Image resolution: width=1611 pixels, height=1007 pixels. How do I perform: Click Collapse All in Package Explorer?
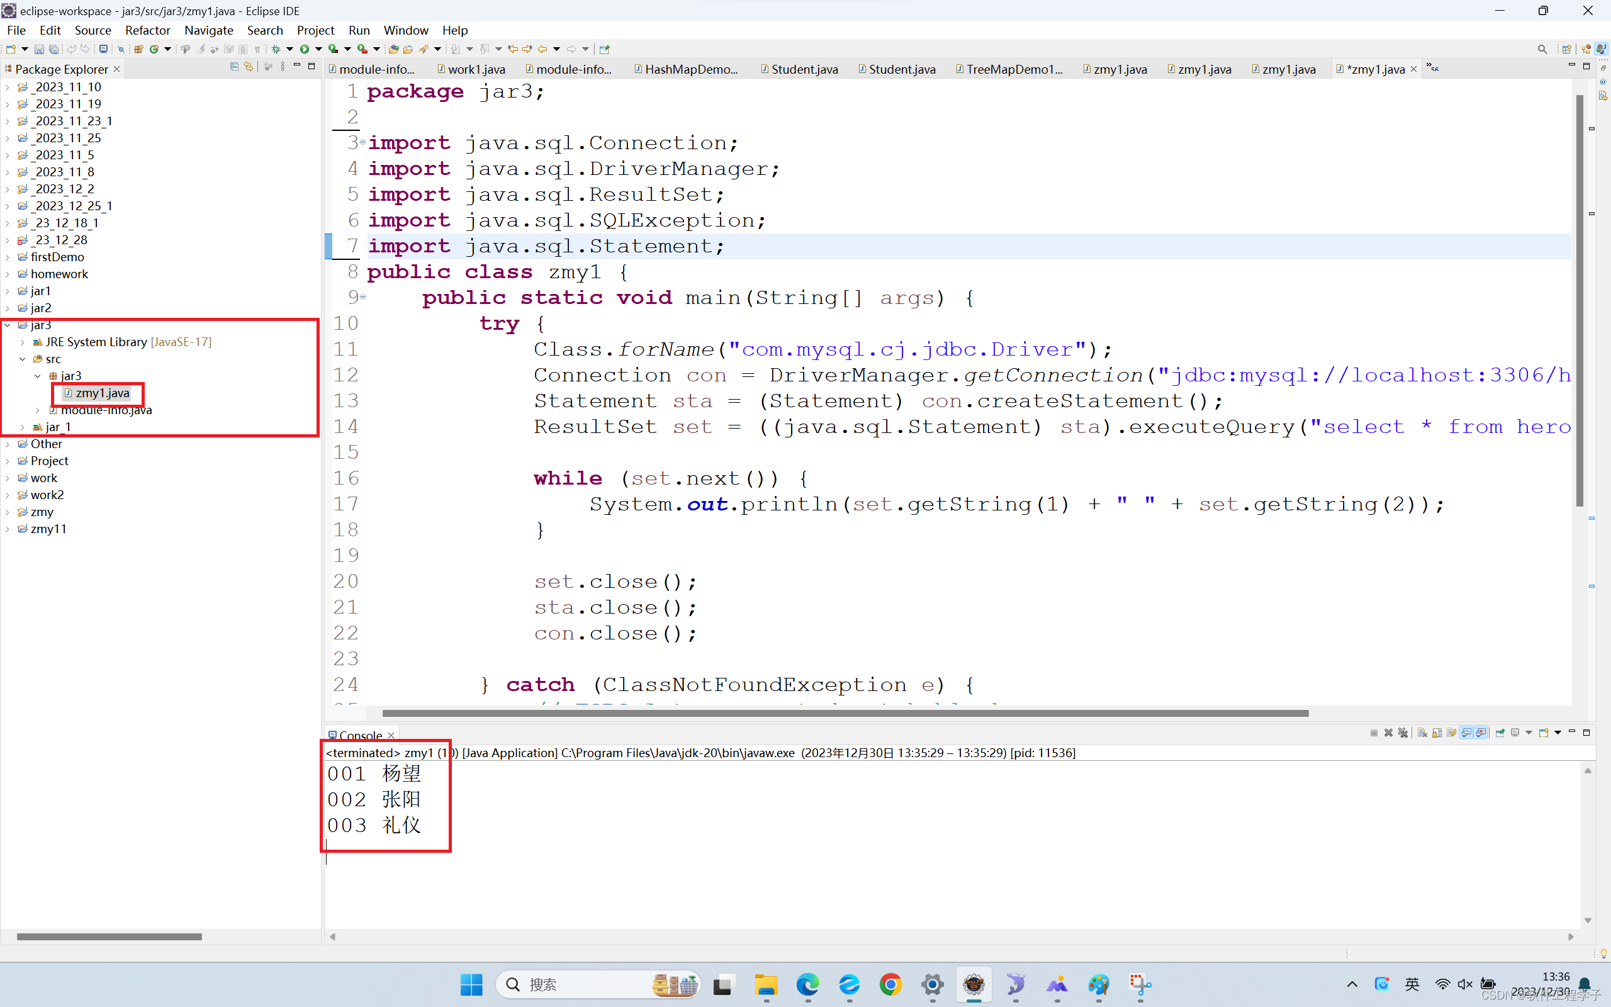point(234,65)
